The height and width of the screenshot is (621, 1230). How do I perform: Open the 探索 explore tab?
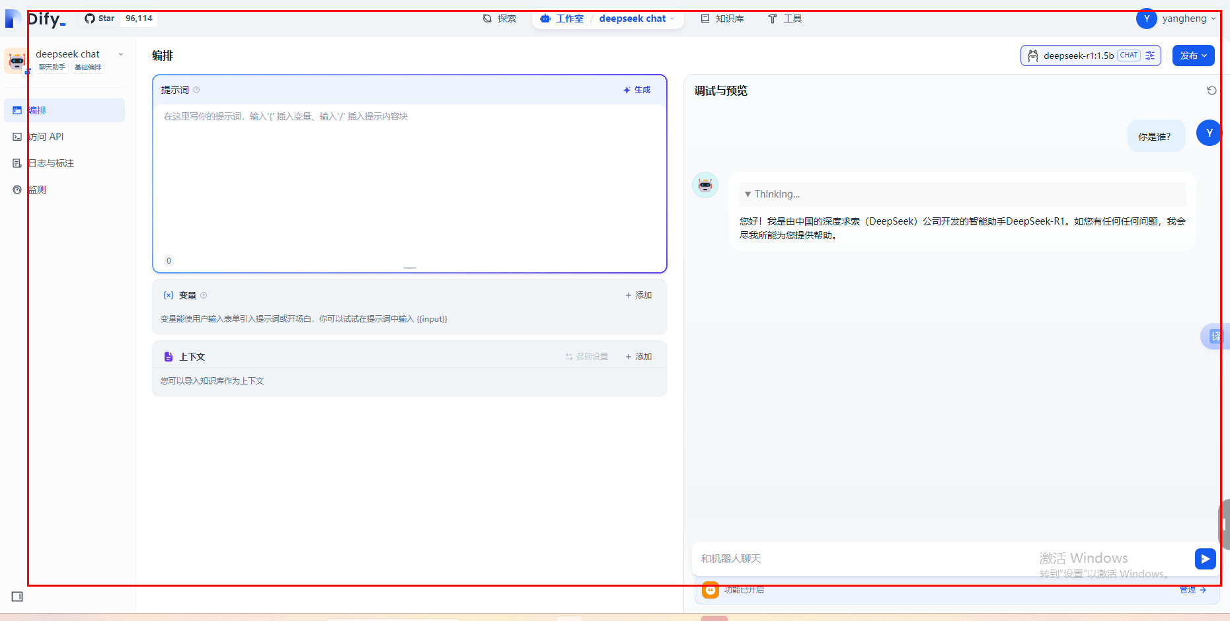click(x=500, y=18)
